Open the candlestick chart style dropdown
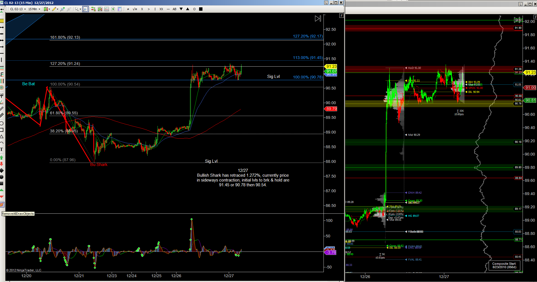 47,9
